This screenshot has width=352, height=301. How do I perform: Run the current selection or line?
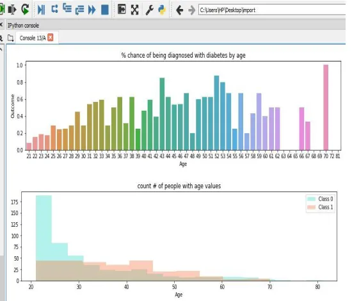[12, 10]
